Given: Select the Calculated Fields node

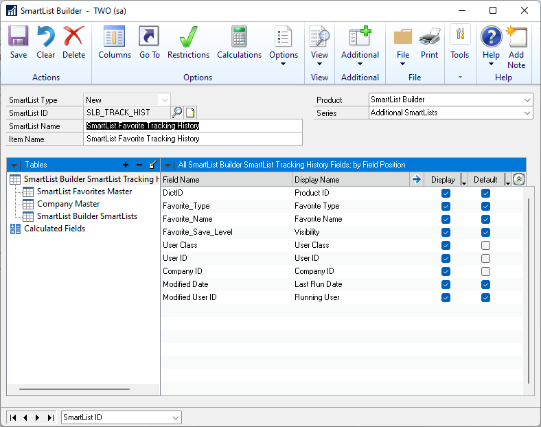Looking at the screenshot, I should click(x=47, y=229).
